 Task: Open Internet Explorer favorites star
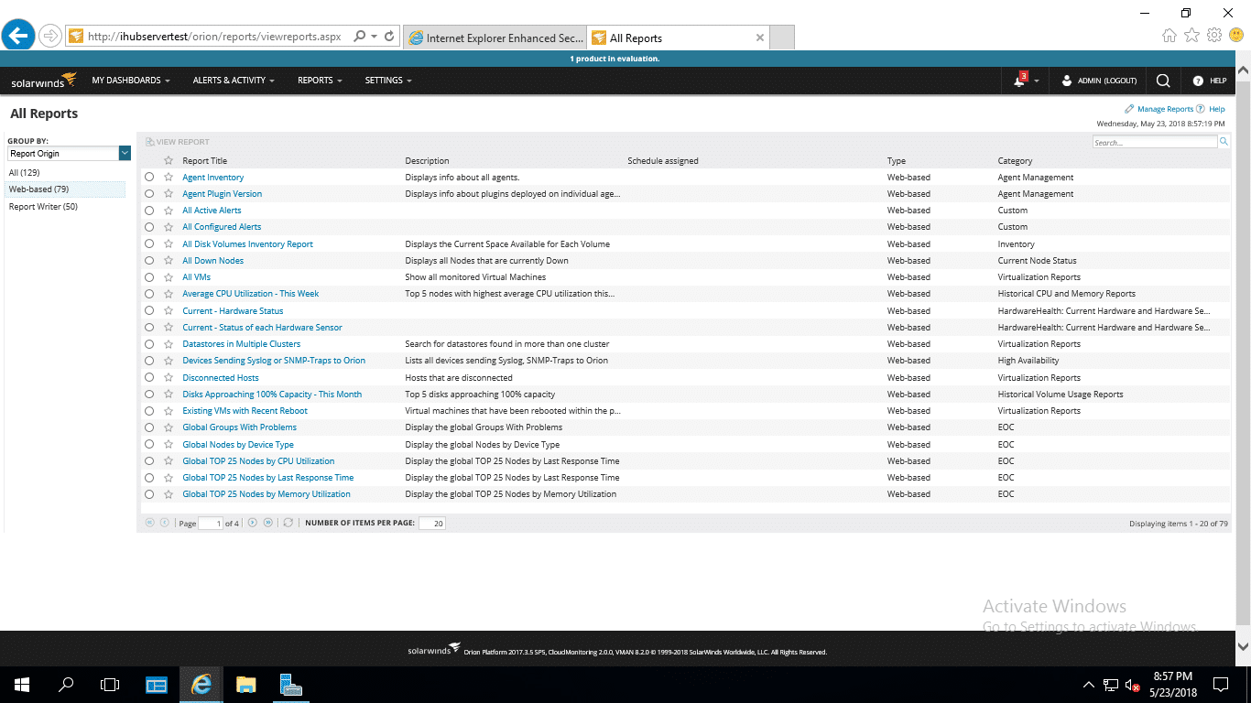(x=1191, y=36)
